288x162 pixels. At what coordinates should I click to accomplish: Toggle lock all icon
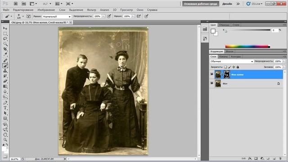[x=238, y=67]
